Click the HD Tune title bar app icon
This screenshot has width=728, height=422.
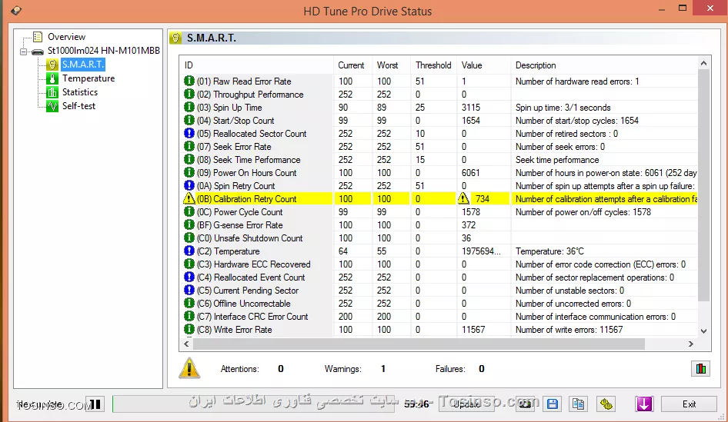[x=16, y=10]
